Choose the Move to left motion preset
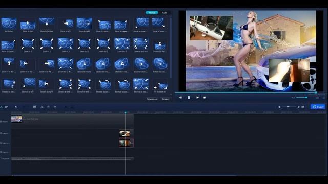328x184 pixels. (x=66, y=24)
